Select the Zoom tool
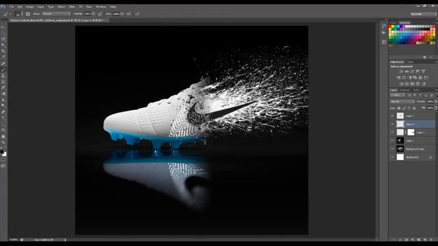438x246 pixels. (x=3, y=142)
